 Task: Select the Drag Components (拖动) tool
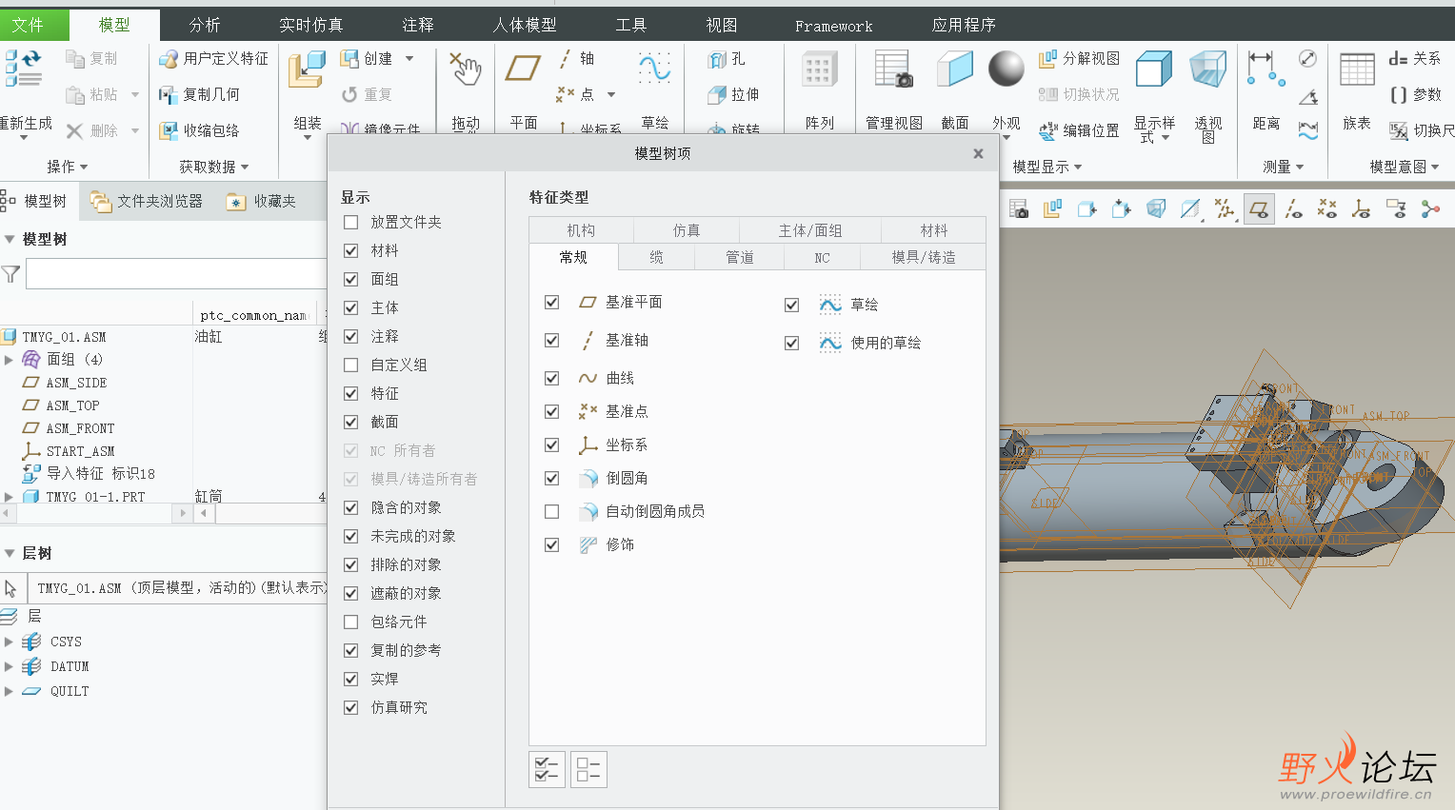(x=466, y=69)
